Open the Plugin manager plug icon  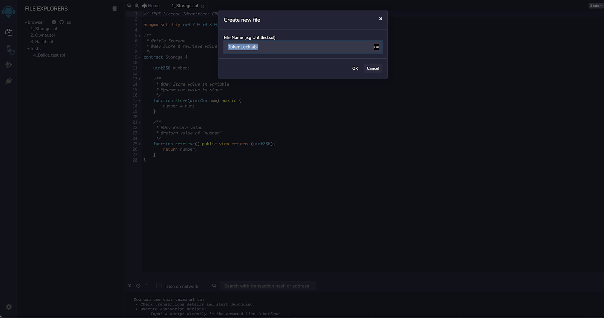9,81
